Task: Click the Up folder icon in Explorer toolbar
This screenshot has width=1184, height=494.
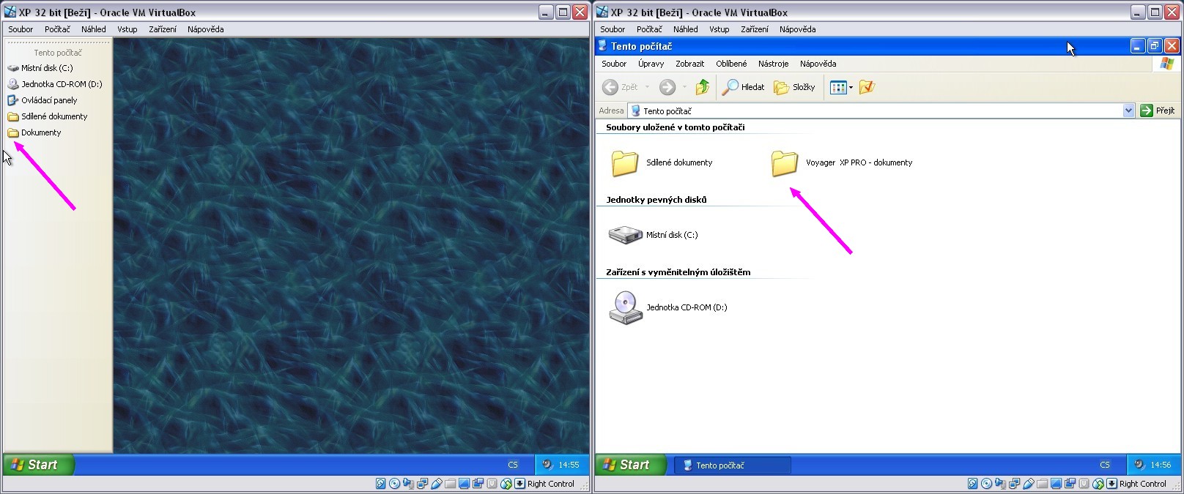Action: point(702,87)
